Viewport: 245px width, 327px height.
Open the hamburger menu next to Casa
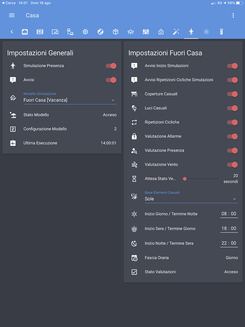point(11,15)
